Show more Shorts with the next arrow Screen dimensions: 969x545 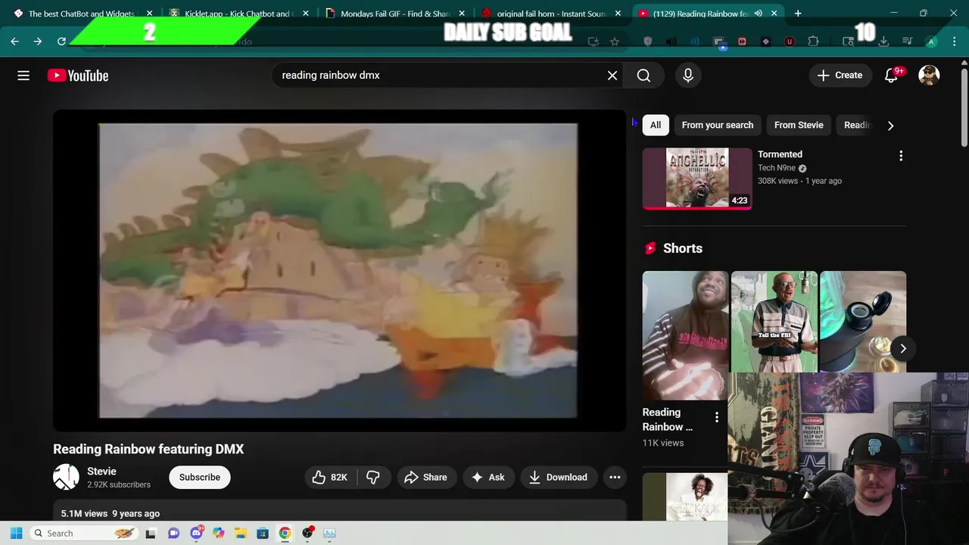pyautogui.click(x=903, y=348)
